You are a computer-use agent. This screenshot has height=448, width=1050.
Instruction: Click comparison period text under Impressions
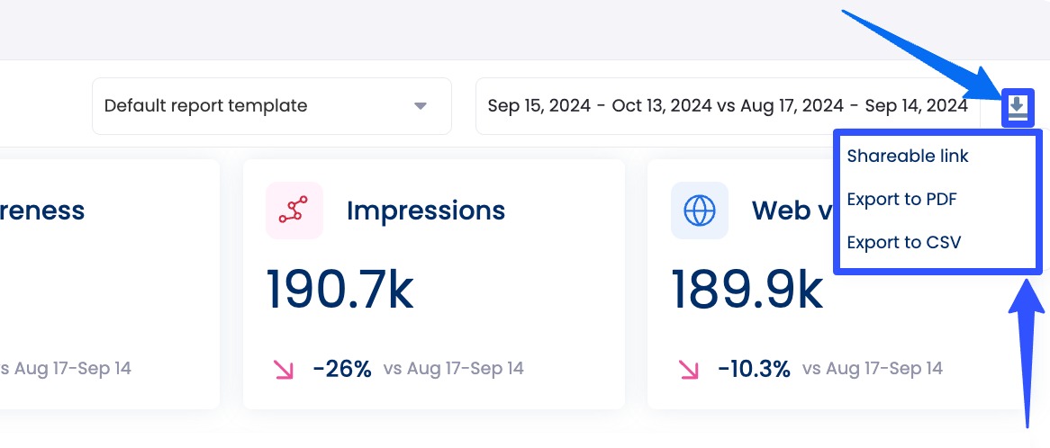click(454, 368)
